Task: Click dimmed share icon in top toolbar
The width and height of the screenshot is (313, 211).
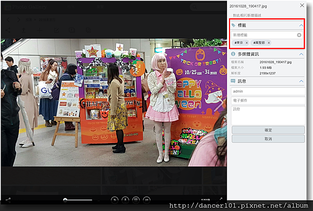Action: coord(8,30)
